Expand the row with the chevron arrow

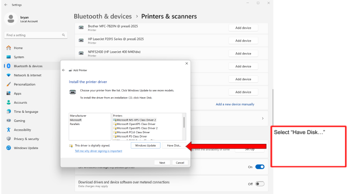pos(263,119)
